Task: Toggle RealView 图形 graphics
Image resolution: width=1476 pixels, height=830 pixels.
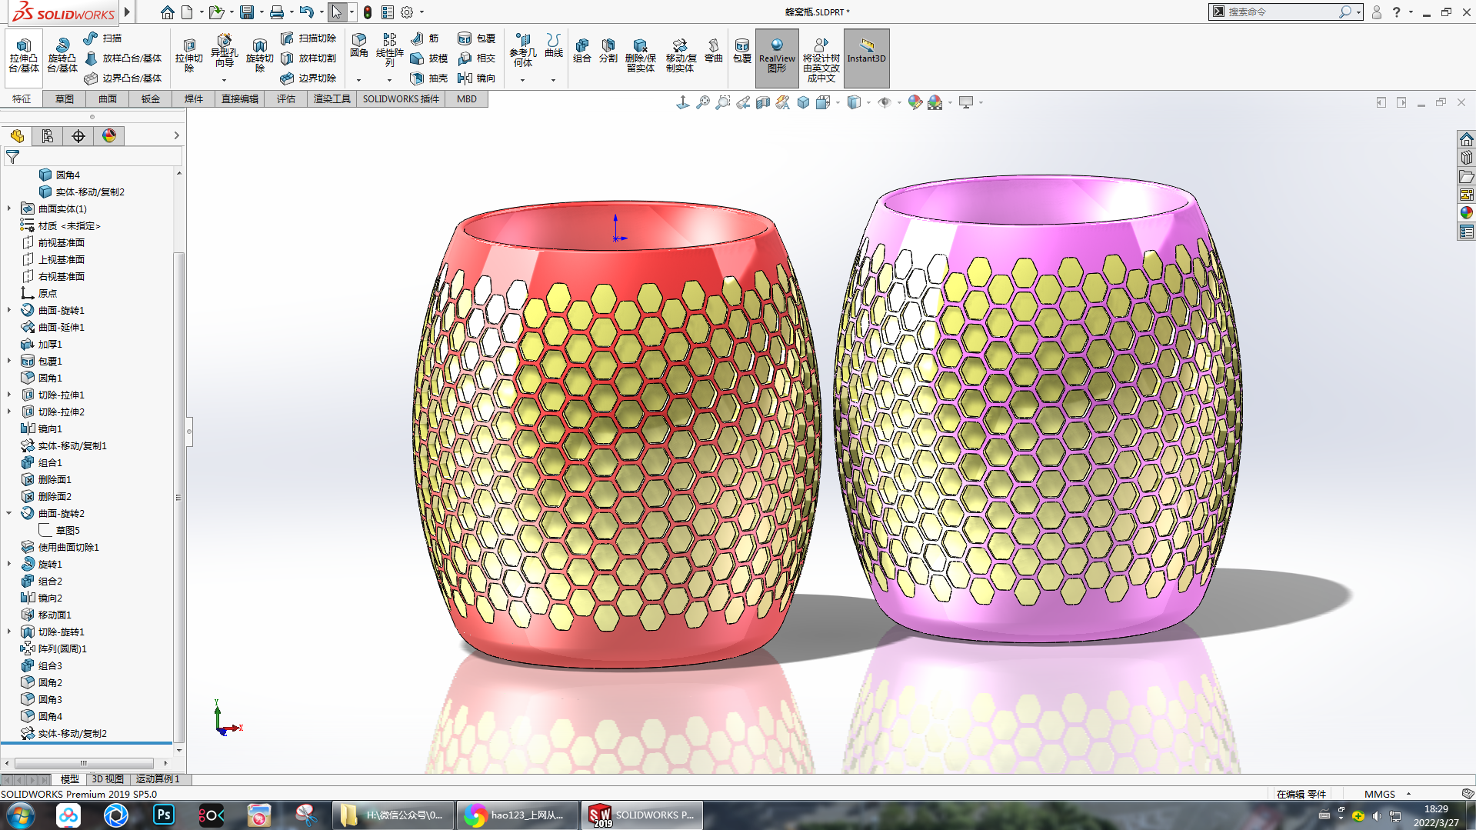Action: point(777,58)
